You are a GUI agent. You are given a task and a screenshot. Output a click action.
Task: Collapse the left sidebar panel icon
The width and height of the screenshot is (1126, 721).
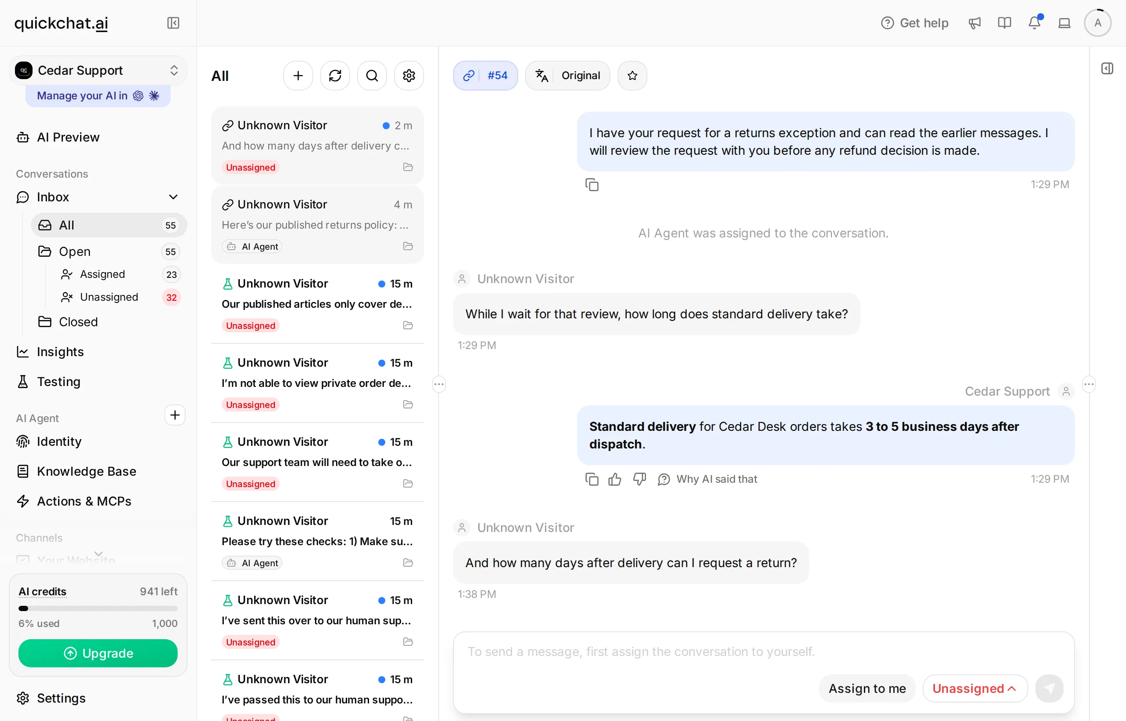(173, 23)
